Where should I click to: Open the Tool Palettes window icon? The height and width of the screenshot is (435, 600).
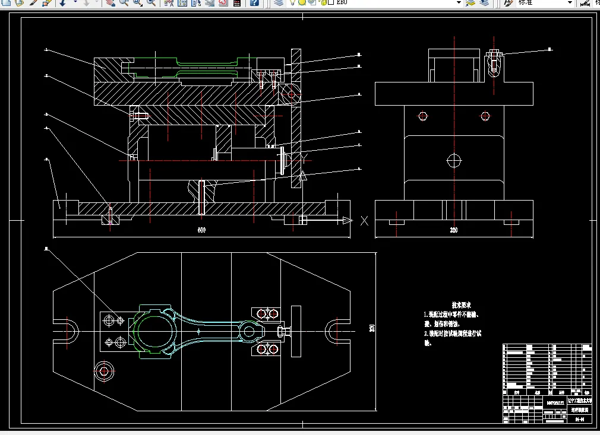pos(196,3)
